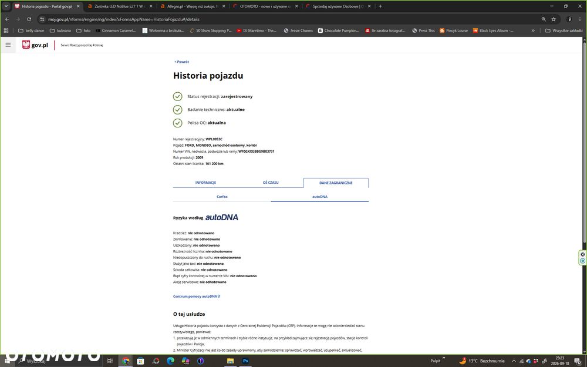Open Microsoft Store from the taskbar
Screen dimensions: 587x367
(x=140, y=361)
